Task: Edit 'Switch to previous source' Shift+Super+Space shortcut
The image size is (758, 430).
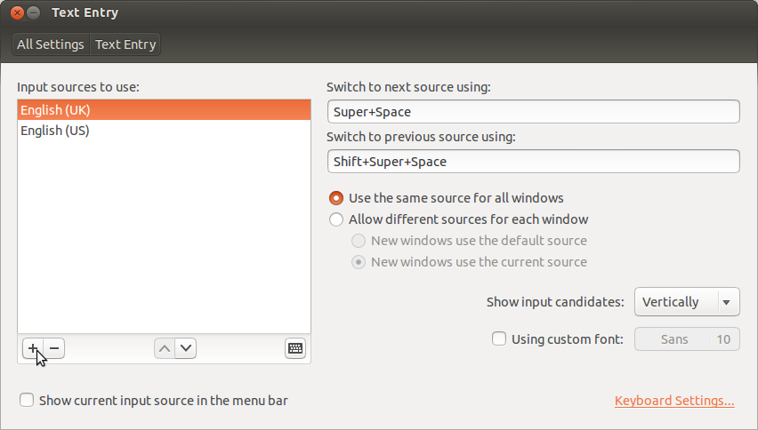Action: point(533,161)
